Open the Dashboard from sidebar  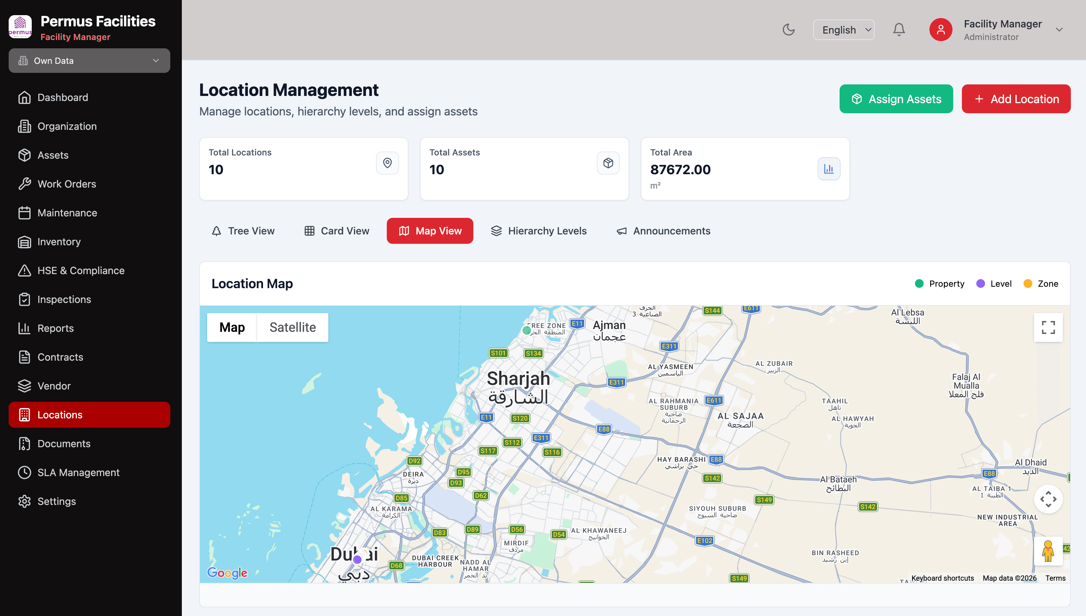pyautogui.click(x=64, y=97)
